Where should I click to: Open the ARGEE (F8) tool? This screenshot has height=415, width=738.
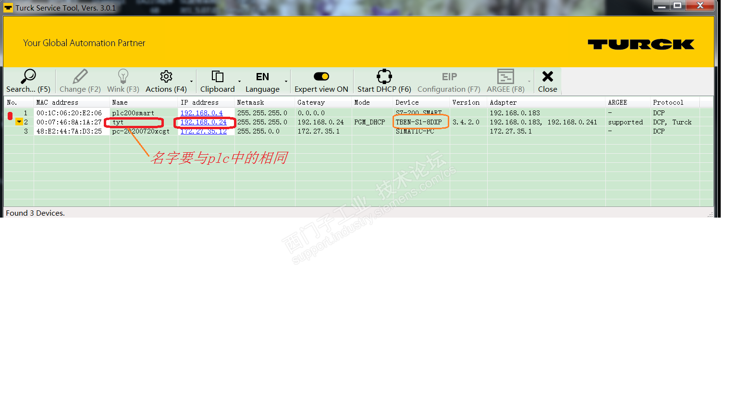point(505,81)
